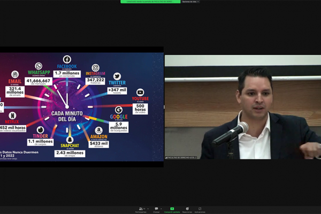This screenshot has height=214, width=321.
Task: Click the WhatsApp icon on the slide
Action: (x=39, y=66)
